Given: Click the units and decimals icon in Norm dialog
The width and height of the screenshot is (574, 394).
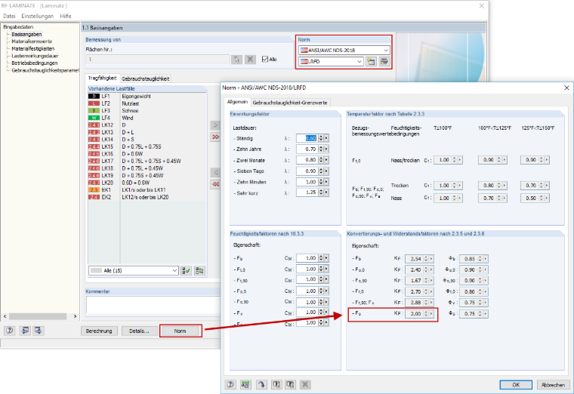Looking at the screenshot, I should coord(245,384).
